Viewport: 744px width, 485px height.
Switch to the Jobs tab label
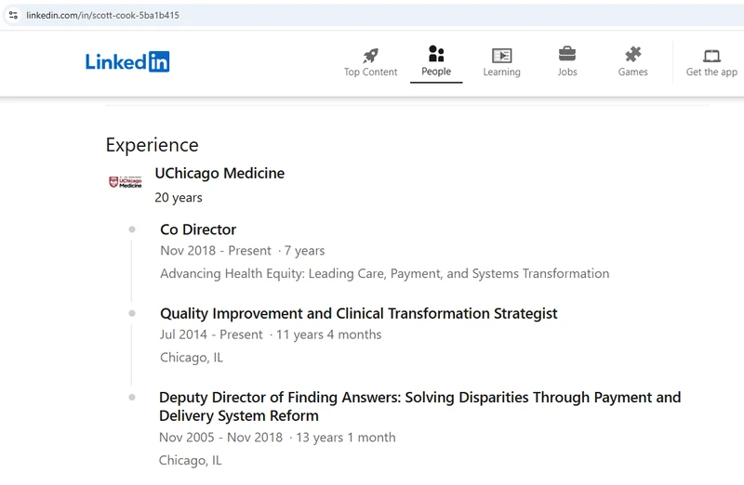pos(567,72)
